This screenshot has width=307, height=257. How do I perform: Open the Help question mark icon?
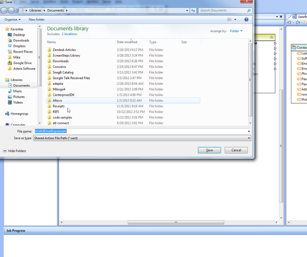(x=246, y=19)
